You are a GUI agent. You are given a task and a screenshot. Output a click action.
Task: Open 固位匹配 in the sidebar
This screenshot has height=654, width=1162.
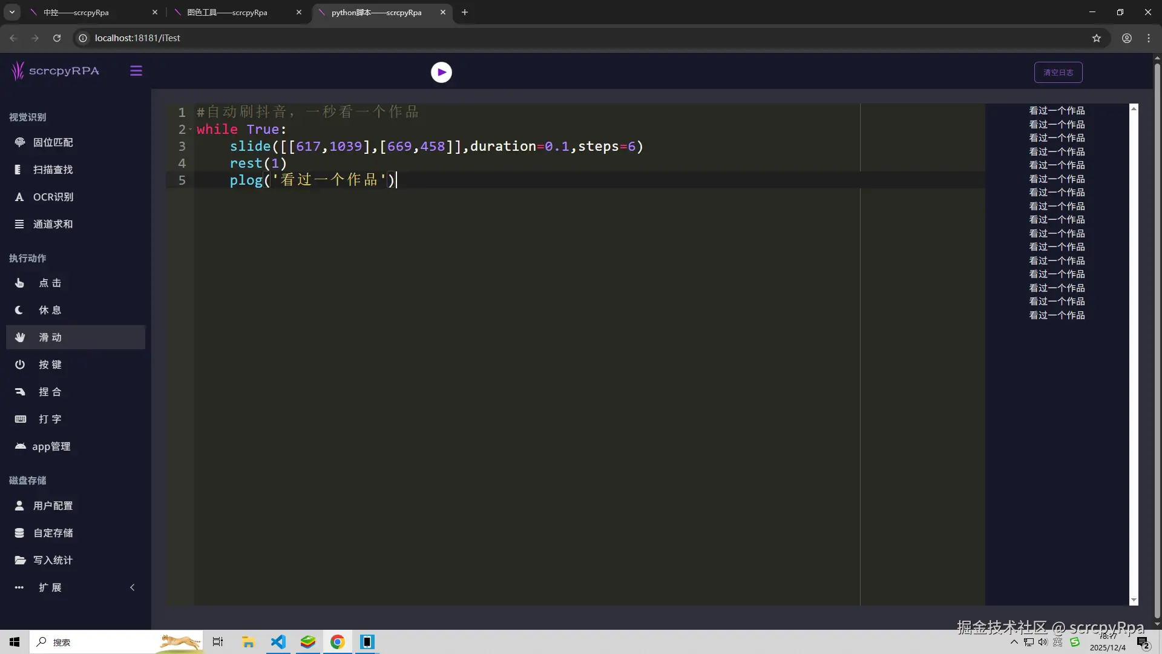[53, 142]
